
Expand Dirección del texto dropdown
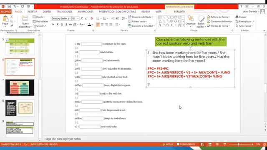pyautogui.click(x=141, y=17)
